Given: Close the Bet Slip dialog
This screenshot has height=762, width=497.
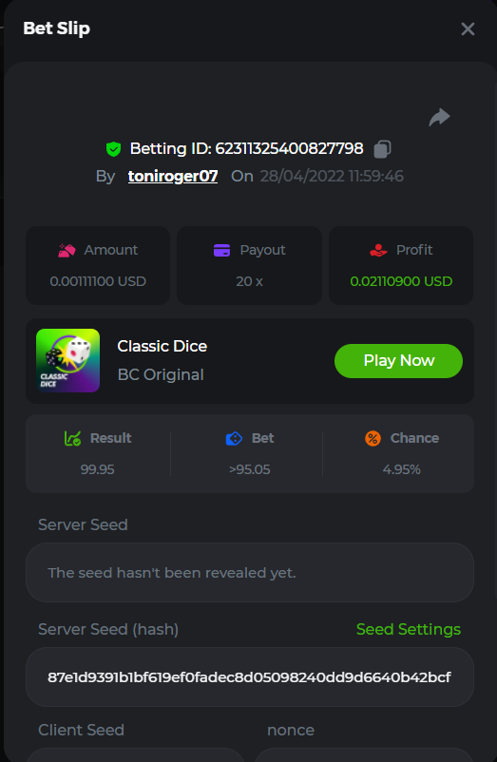Looking at the screenshot, I should (468, 29).
